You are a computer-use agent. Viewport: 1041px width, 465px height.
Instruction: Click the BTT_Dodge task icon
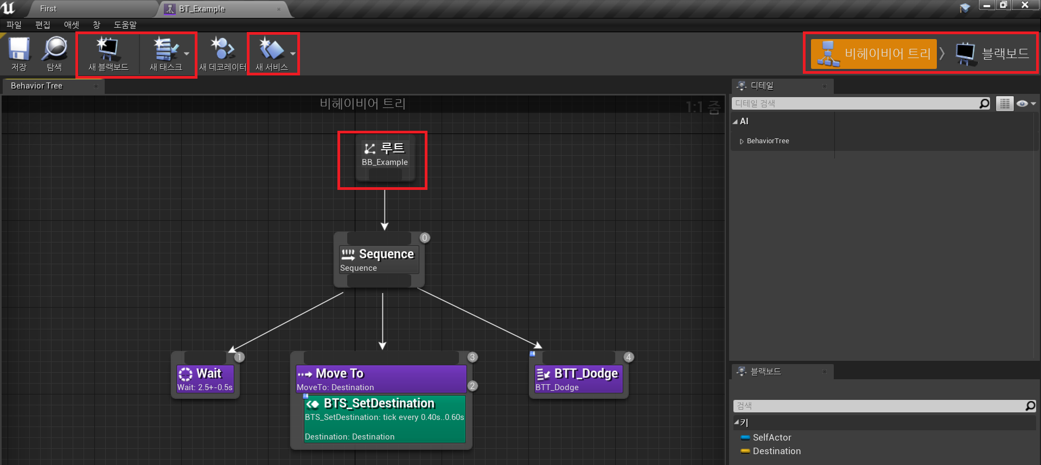coord(543,374)
